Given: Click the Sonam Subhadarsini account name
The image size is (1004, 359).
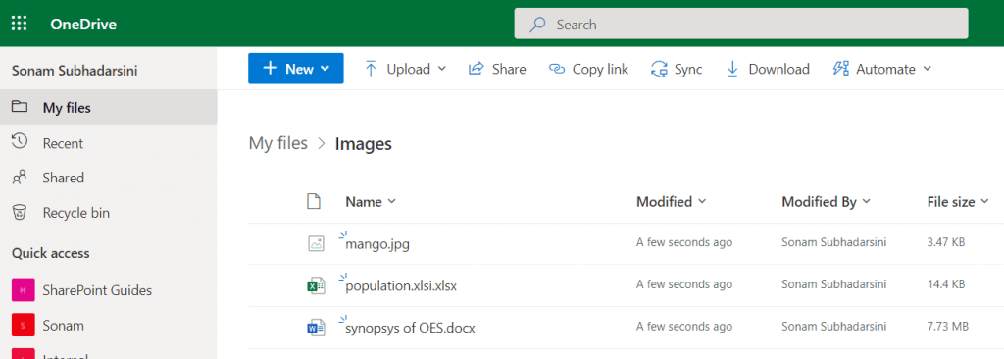Looking at the screenshot, I should pos(75,70).
